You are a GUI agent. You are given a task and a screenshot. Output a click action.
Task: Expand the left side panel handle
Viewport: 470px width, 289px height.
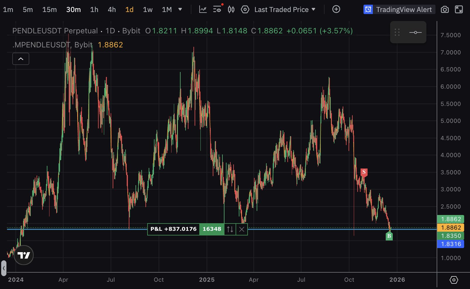click(x=4, y=268)
